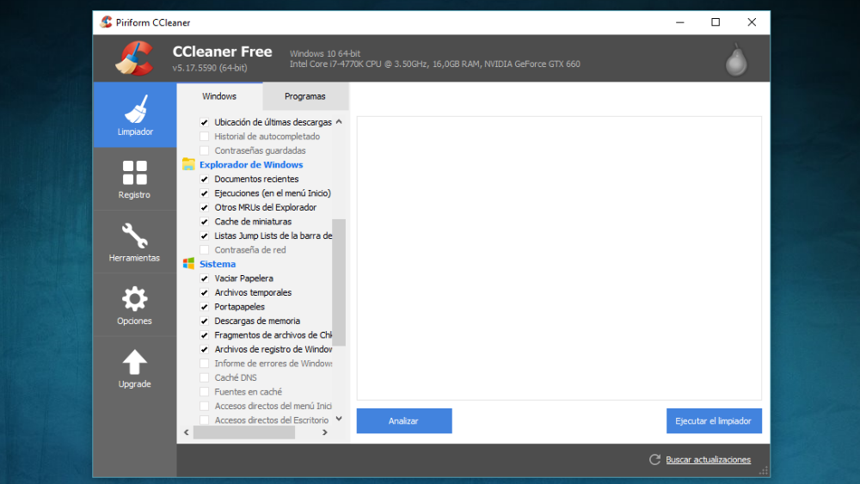Enable Fuentes en caché checkbox
The image size is (860, 484).
(205, 392)
